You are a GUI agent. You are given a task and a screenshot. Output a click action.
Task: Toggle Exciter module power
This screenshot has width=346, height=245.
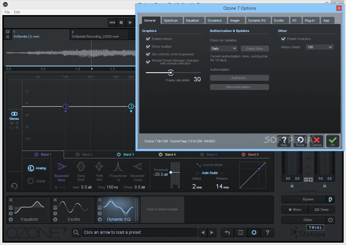pos(55,219)
